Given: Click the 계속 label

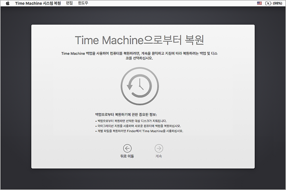Looking at the screenshot, I should click(158, 156).
